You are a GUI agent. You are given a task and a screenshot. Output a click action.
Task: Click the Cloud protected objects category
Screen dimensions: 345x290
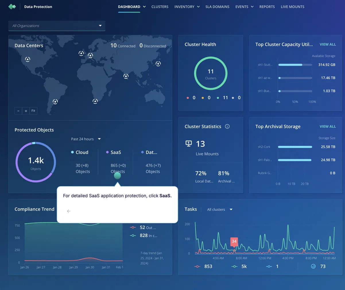[80, 152]
